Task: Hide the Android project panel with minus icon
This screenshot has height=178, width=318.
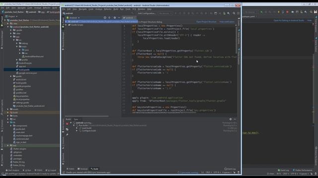Action: [119, 18]
